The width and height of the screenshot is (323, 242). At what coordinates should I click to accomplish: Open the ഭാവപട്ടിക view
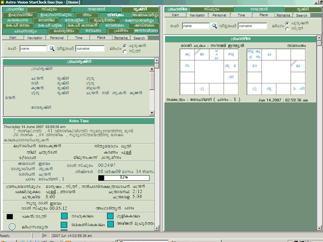[74, 20]
